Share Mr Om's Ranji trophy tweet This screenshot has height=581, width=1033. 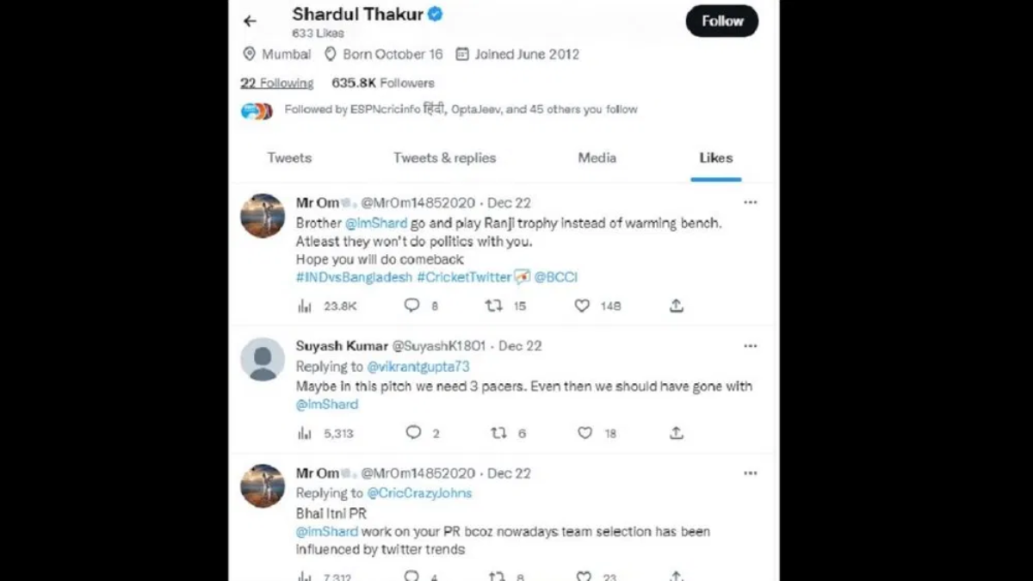click(677, 306)
